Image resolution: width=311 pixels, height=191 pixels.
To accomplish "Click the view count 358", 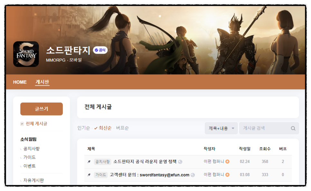I will (x=265, y=161).
